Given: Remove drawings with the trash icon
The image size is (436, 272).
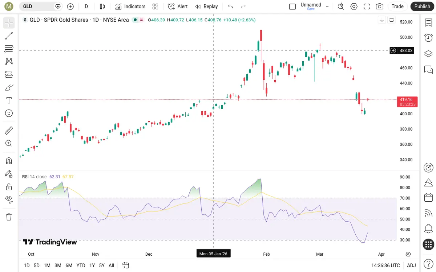Looking at the screenshot, I should pos(9,217).
